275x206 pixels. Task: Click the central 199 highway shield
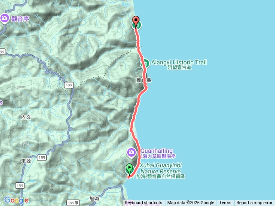(x=69, y=85)
